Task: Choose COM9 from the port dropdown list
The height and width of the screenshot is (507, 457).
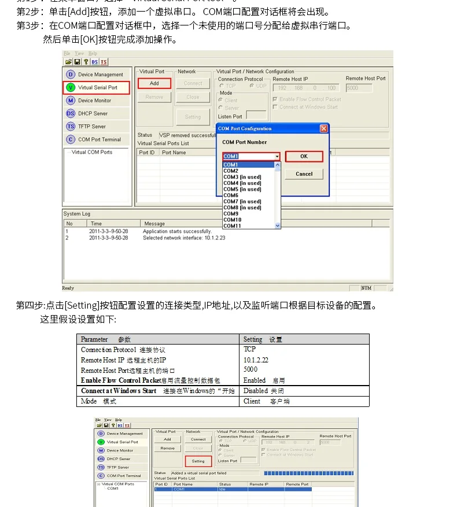Action: [x=249, y=214]
